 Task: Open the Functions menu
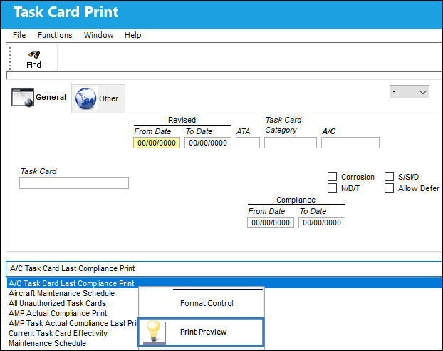[x=55, y=35]
